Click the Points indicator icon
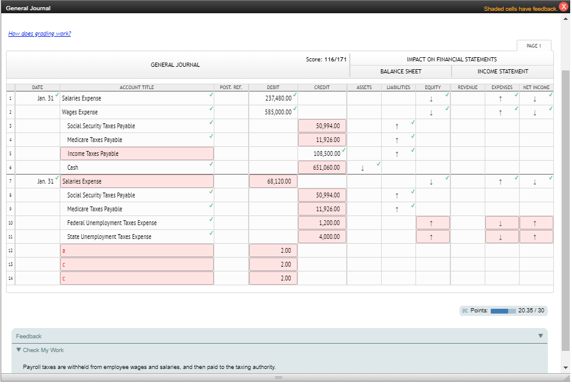 [x=465, y=311]
